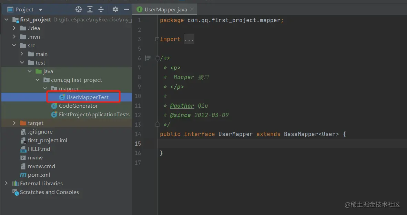
Task: Select FirstProjectApplicationTests class
Action: point(94,114)
